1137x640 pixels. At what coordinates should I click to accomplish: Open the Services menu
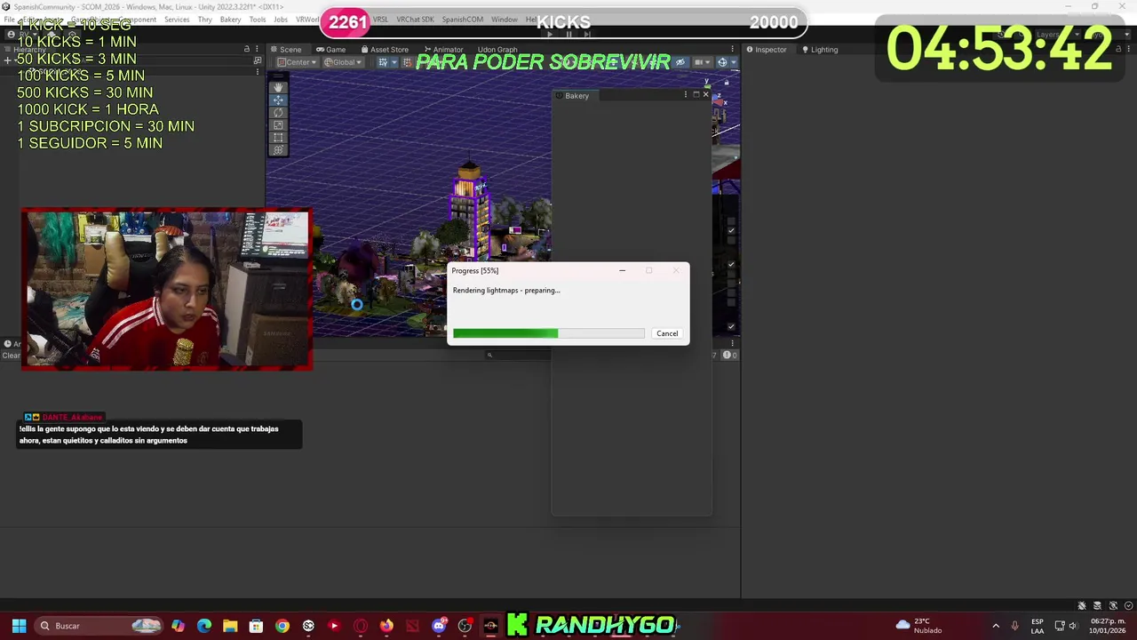point(177,20)
